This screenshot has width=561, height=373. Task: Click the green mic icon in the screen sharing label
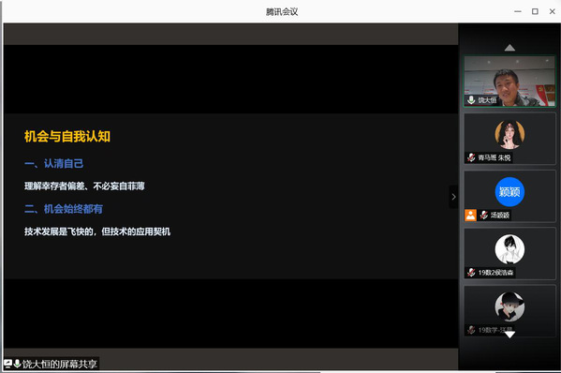pos(17,364)
